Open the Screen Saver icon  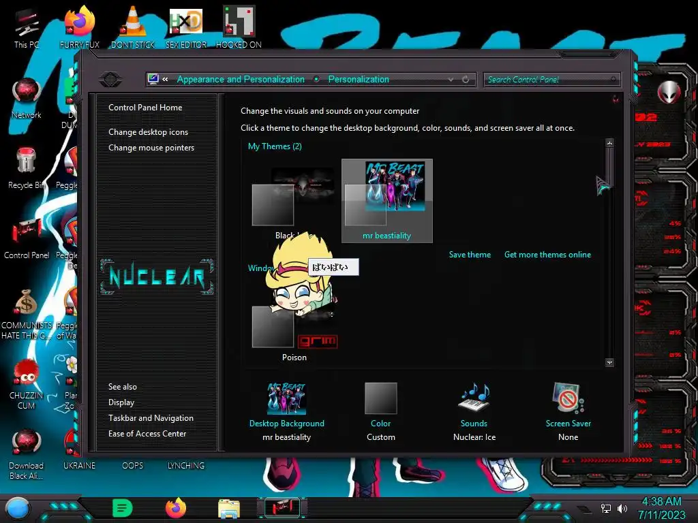pyautogui.click(x=568, y=397)
